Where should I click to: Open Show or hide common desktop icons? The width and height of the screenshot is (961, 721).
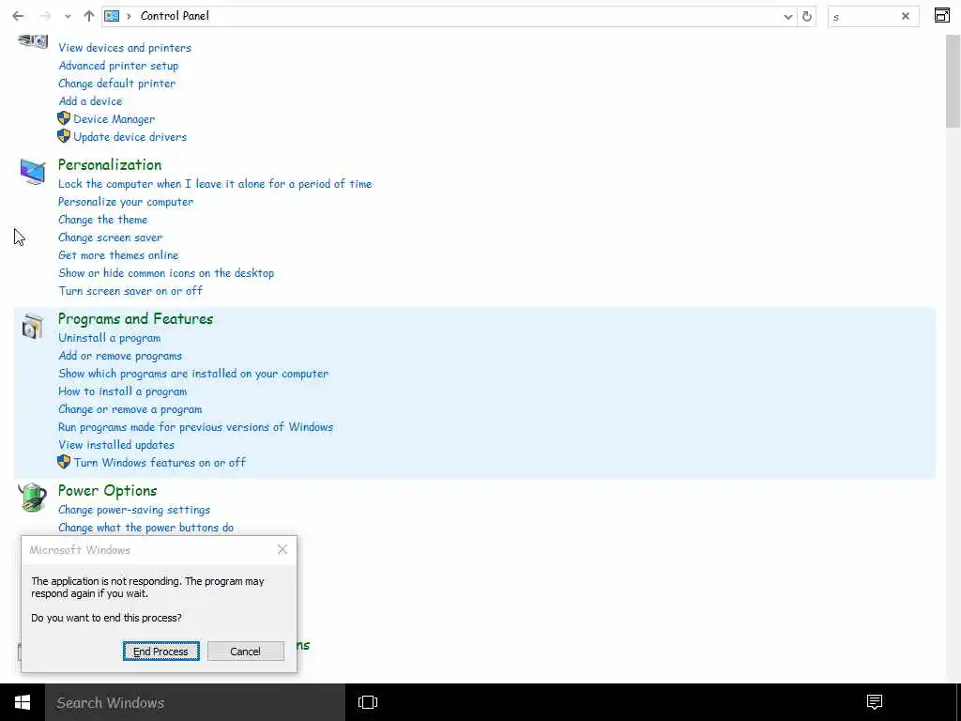tap(166, 273)
